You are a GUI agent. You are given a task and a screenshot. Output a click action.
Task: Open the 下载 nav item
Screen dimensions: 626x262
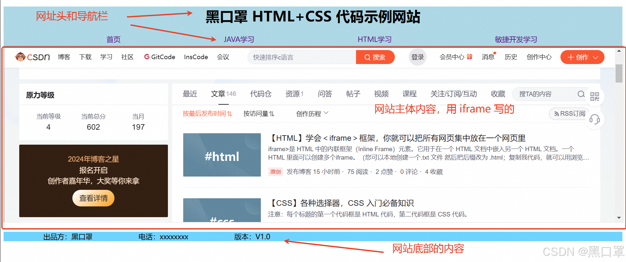pyautogui.click(x=85, y=57)
